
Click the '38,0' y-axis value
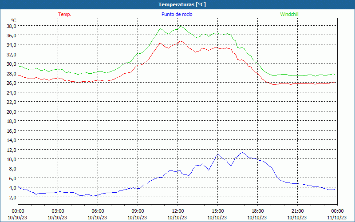[12, 26]
